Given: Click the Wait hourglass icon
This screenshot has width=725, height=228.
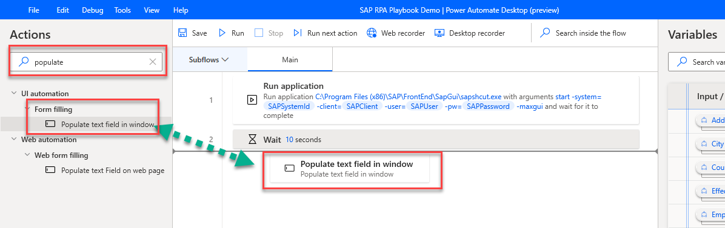Looking at the screenshot, I should coord(252,139).
